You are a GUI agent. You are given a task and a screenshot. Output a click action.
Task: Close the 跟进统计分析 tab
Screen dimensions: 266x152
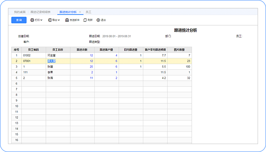(80, 12)
